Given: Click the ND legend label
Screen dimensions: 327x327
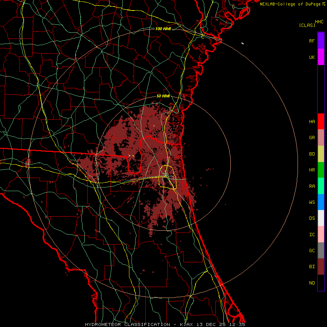Looking at the screenshot, I should 312,283.
